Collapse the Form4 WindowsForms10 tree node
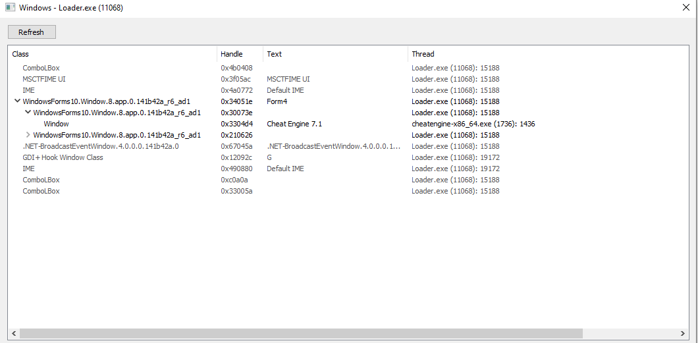The image size is (698, 343). pos(16,101)
